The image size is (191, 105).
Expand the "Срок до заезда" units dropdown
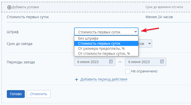point(150,44)
